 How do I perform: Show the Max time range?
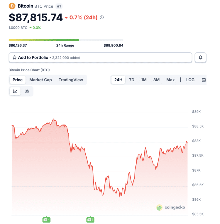coord(170,80)
